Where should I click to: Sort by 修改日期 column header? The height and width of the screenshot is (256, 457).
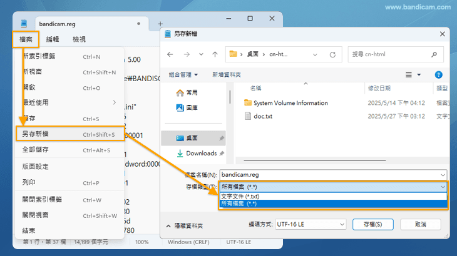pos(379,88)
